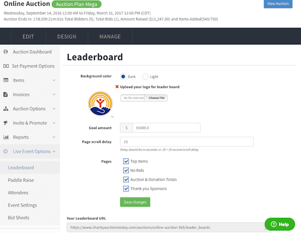Screen dimensions: 301x233
Task: Click the Save changes button
Action: pos(135,202)
